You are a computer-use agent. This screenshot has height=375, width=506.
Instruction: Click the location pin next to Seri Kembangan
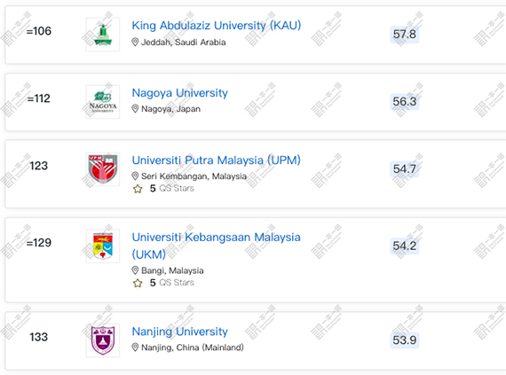pos(135,176)
